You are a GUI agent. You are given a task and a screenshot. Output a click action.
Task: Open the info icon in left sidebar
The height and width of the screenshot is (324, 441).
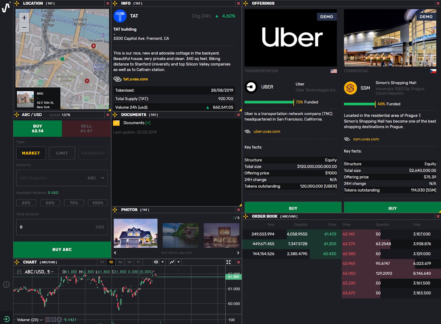(x=6, y=285)
